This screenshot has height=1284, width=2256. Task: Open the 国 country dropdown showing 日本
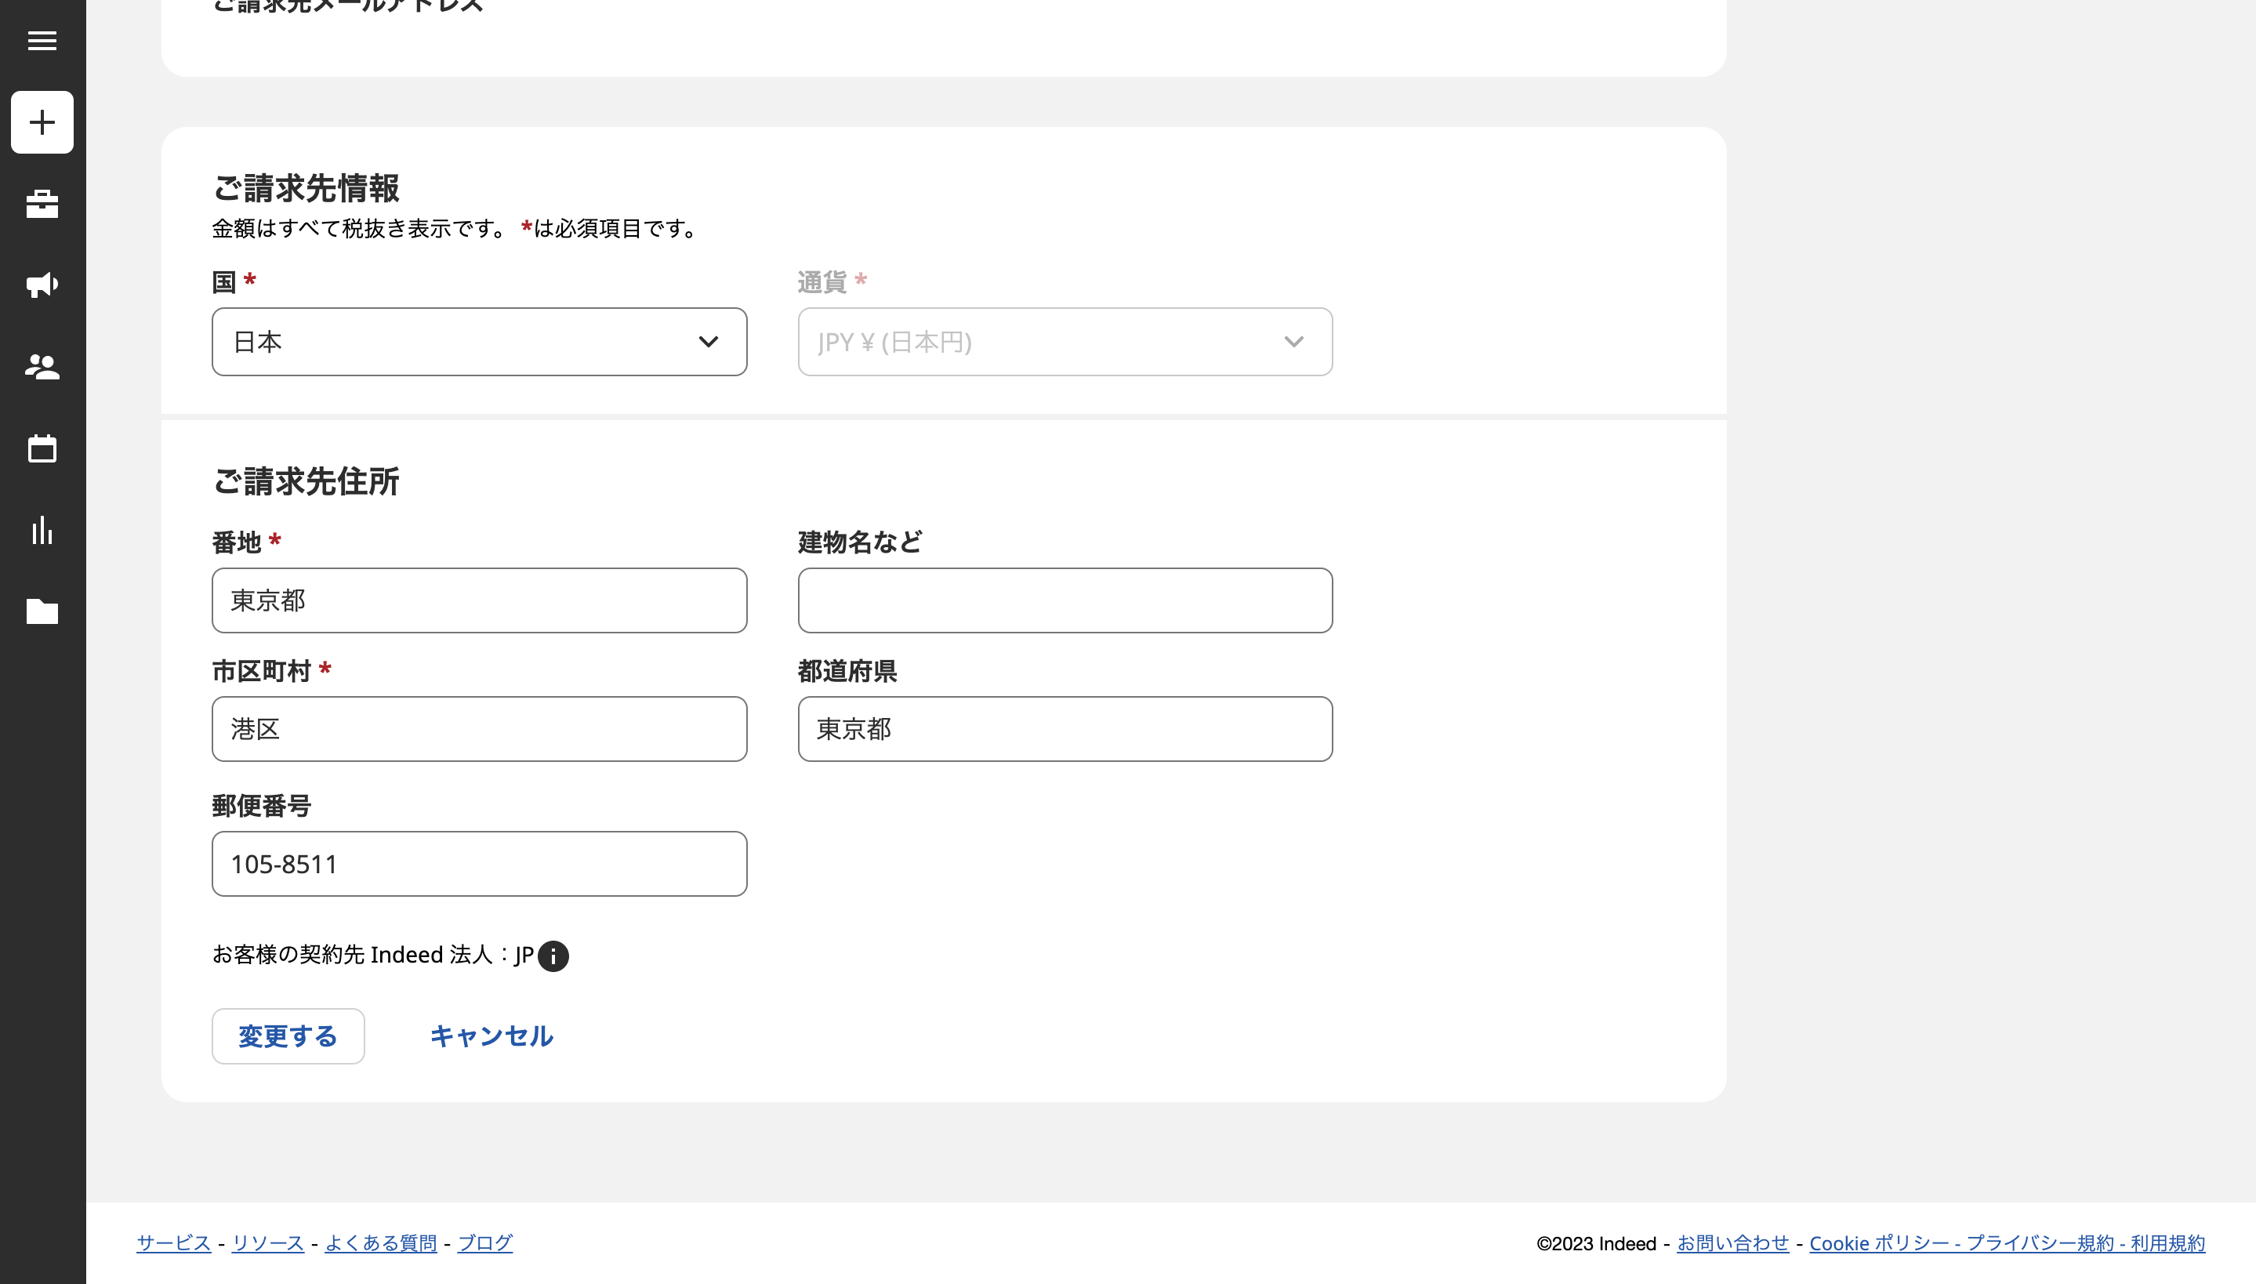[x=479, y=341]
